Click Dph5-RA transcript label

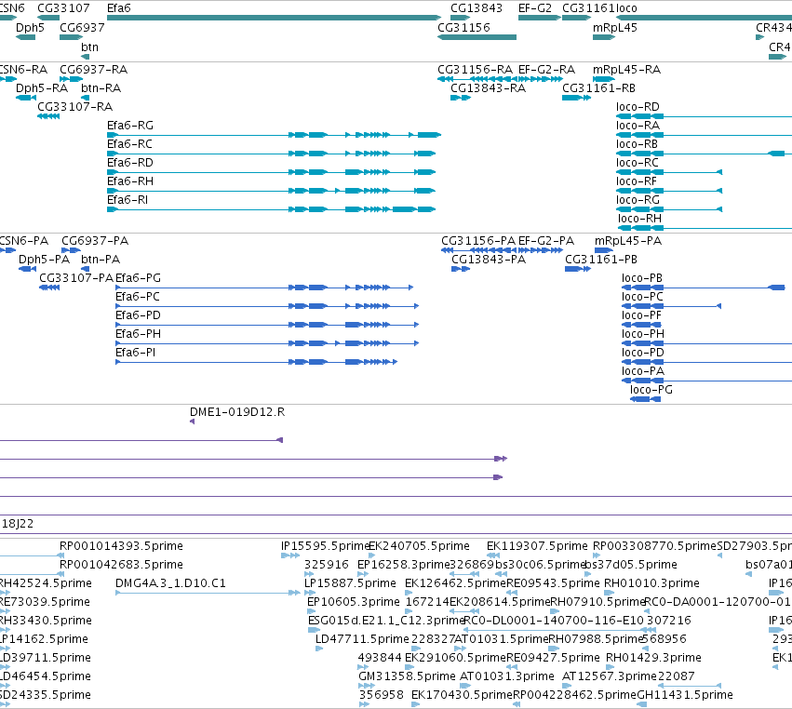coord(42,87)
